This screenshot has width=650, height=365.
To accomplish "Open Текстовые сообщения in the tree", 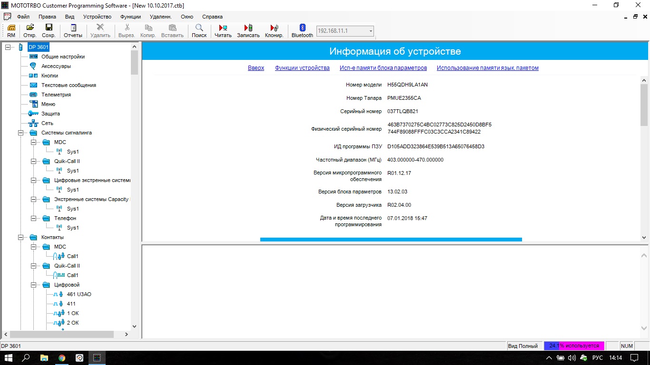I will click(x=69, y=85).
